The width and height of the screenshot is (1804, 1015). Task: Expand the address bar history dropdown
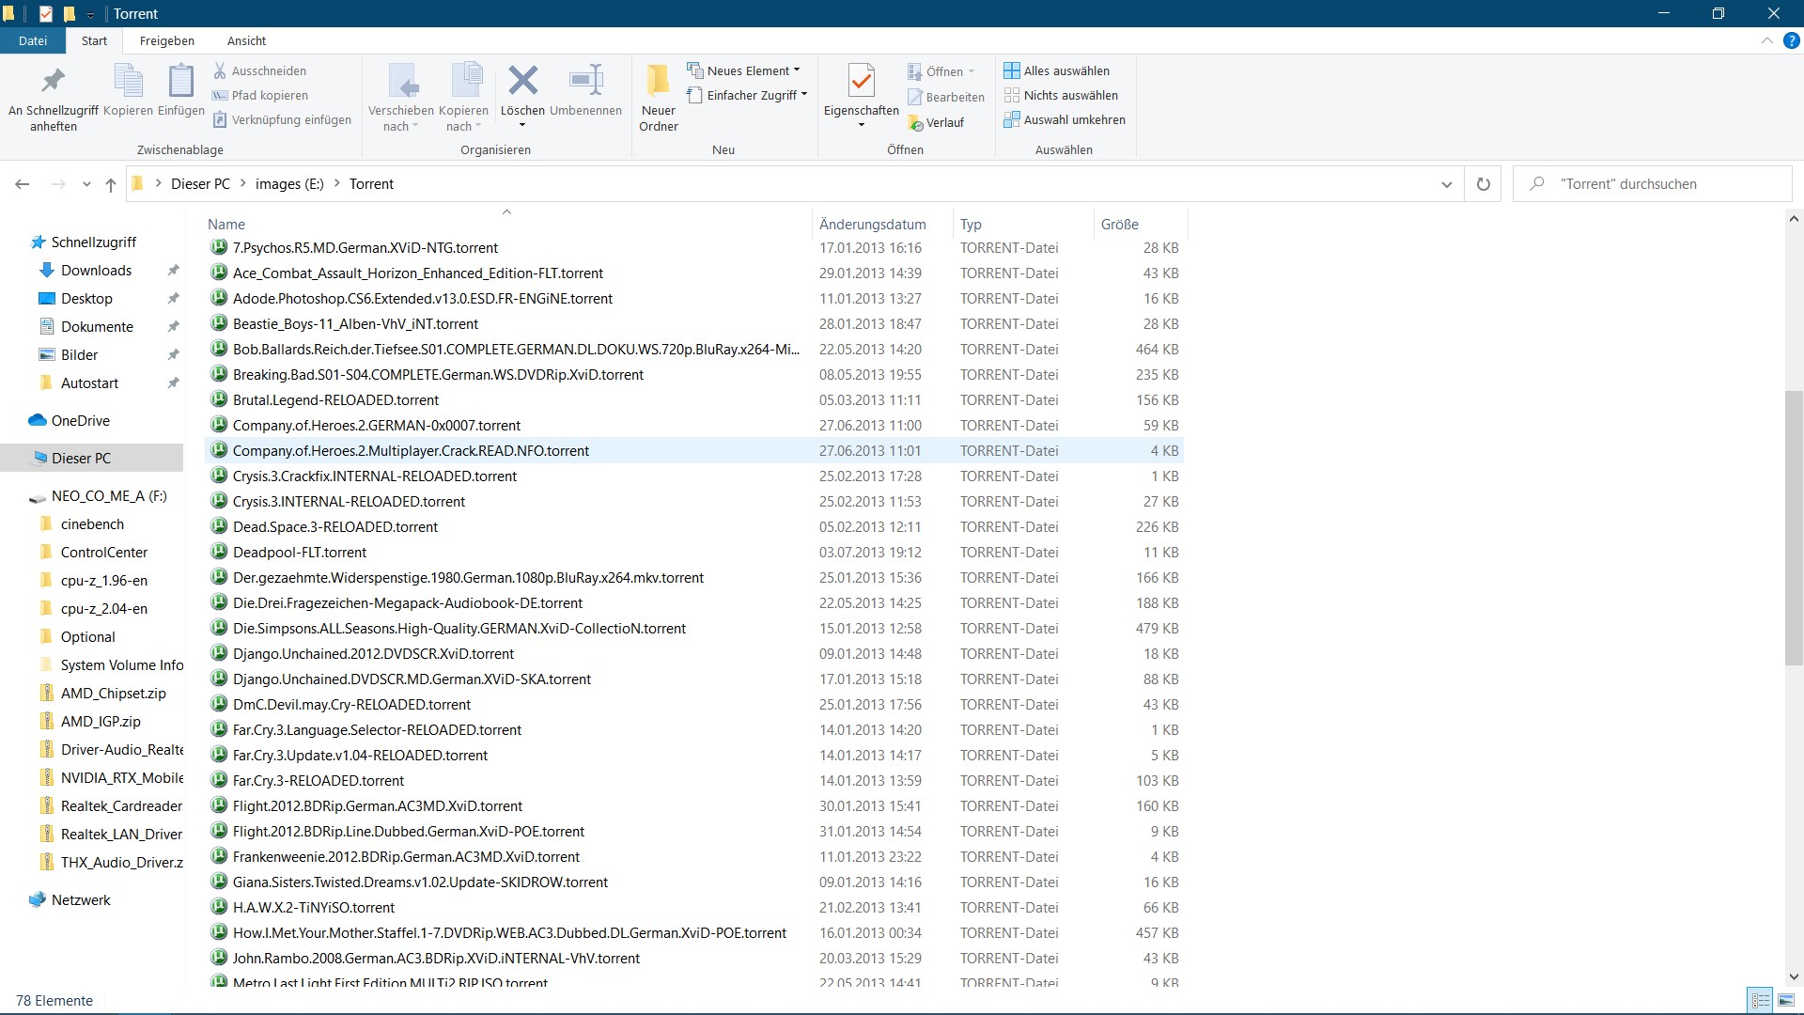1446,184
